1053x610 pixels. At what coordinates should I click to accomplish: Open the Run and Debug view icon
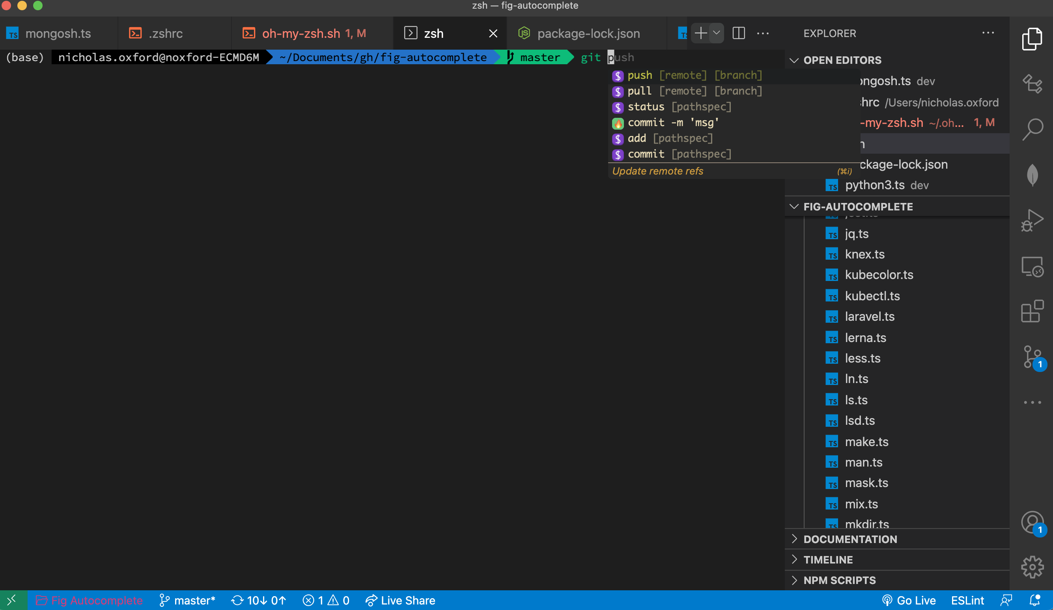(x=1032, y=220)
